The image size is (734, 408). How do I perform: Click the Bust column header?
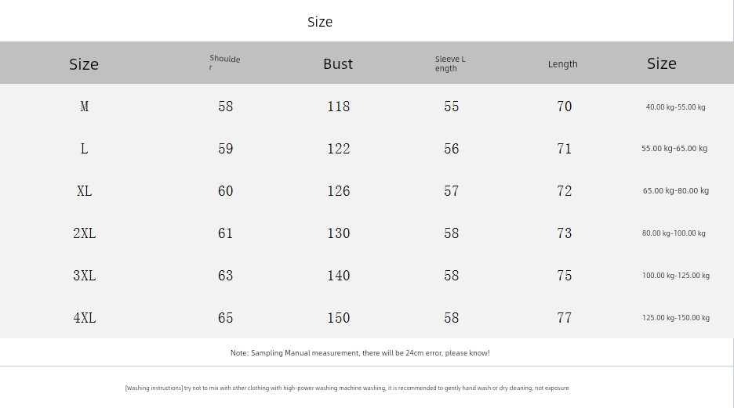point(338,64)
